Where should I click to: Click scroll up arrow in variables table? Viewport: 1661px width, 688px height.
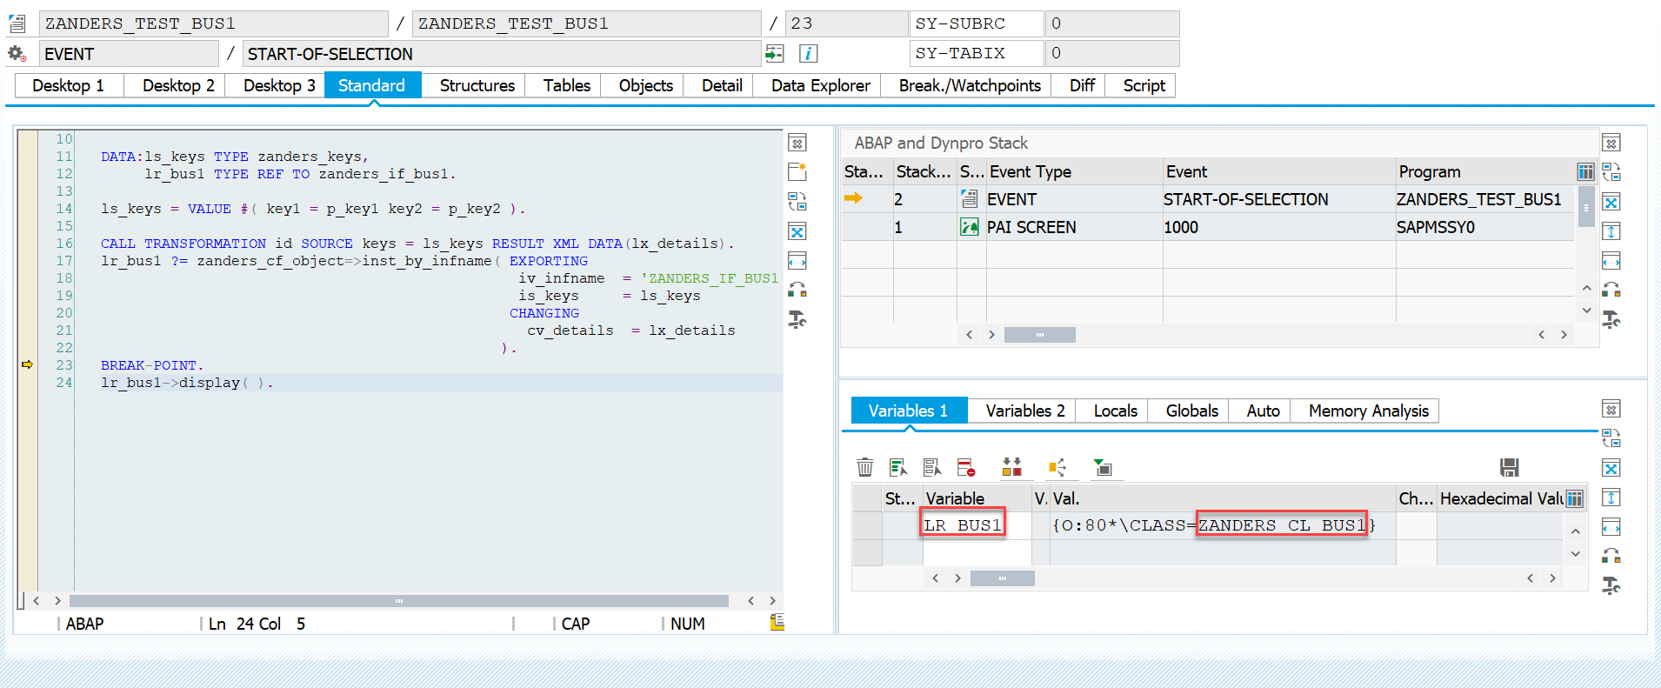pos(1575,531)
